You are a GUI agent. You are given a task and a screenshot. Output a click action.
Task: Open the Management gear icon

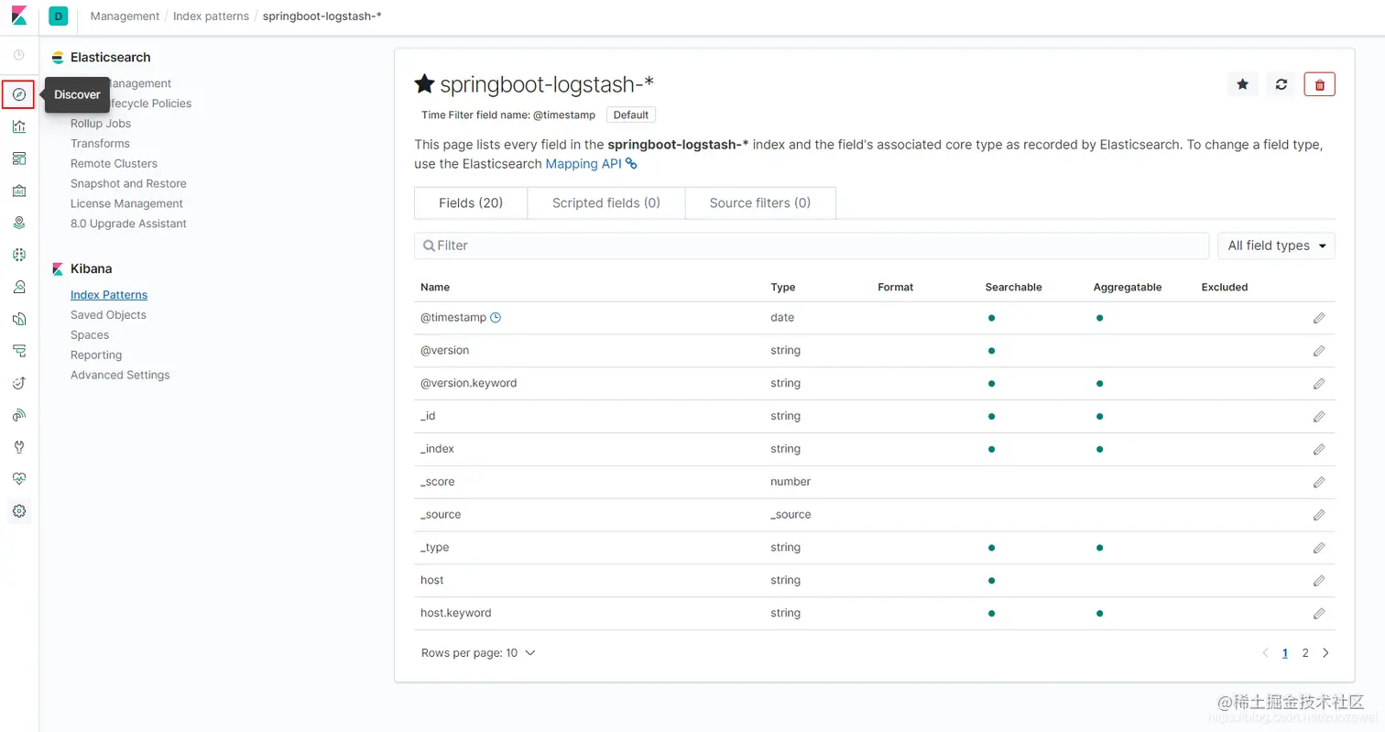click(x=18, y=511)
